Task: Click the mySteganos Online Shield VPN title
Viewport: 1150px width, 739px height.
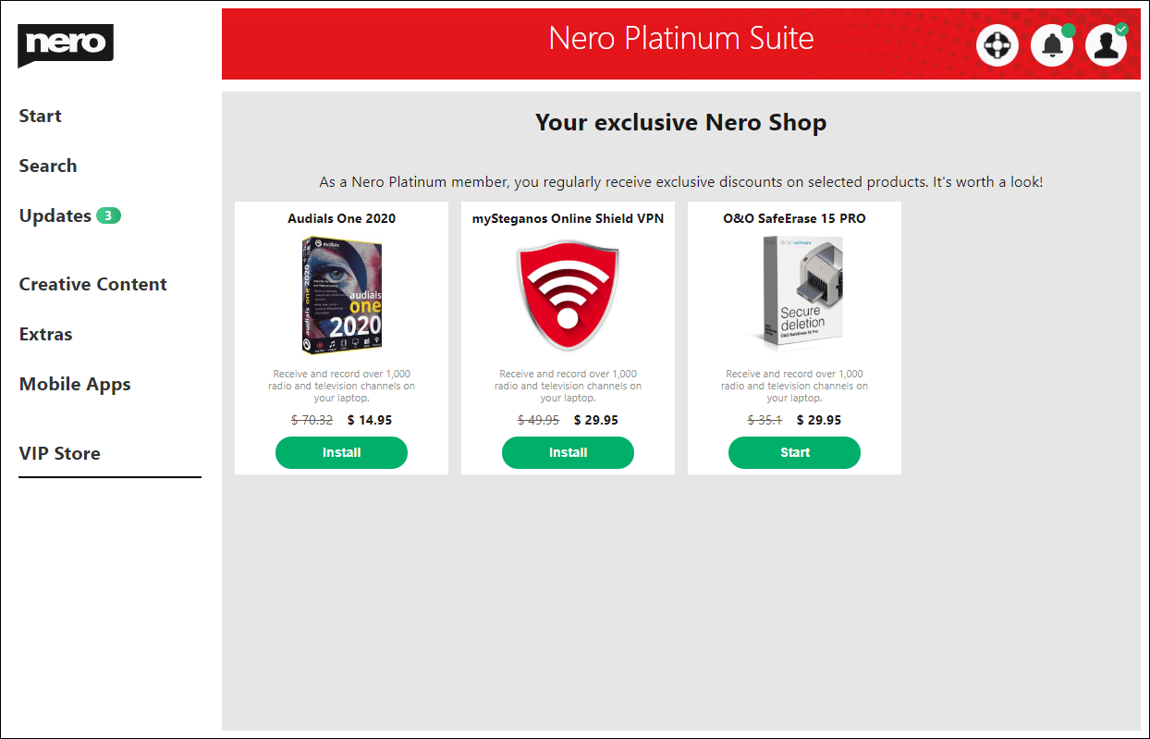Action: [568, 218]
